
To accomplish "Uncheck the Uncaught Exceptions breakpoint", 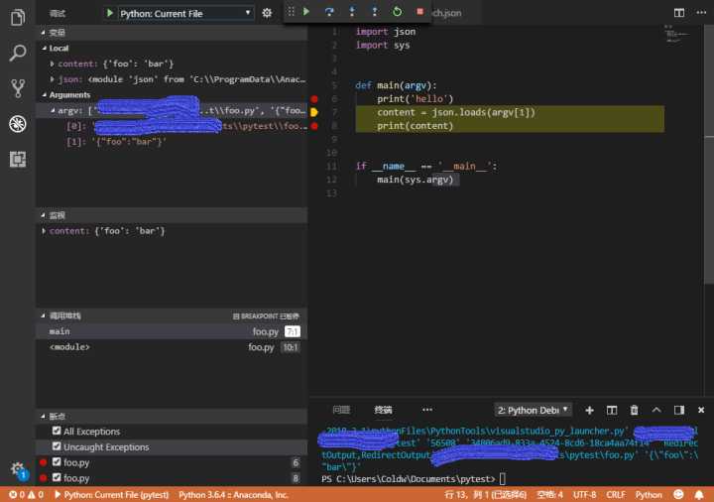I will click(57, 447).
